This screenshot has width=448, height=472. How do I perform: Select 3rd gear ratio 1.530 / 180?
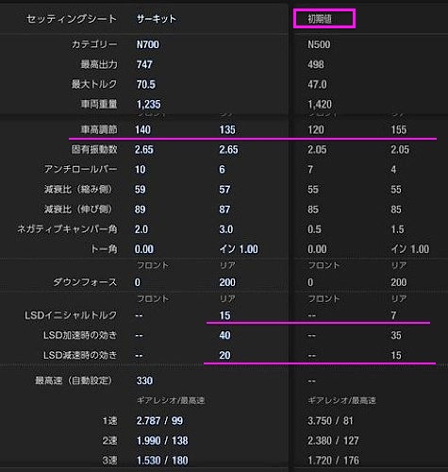(162, 461)
